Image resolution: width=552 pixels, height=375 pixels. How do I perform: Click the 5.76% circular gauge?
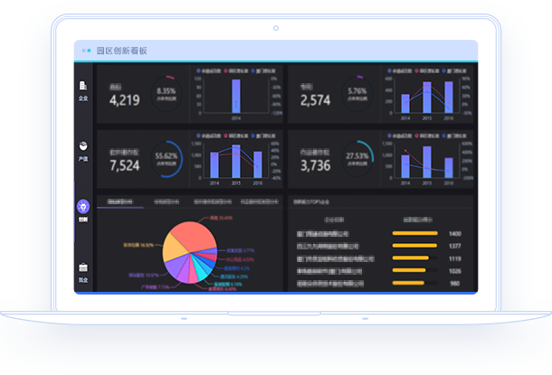pos(357,93)
